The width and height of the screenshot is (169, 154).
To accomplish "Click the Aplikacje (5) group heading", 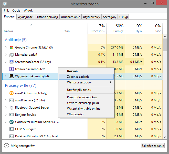I will point(16,40).
